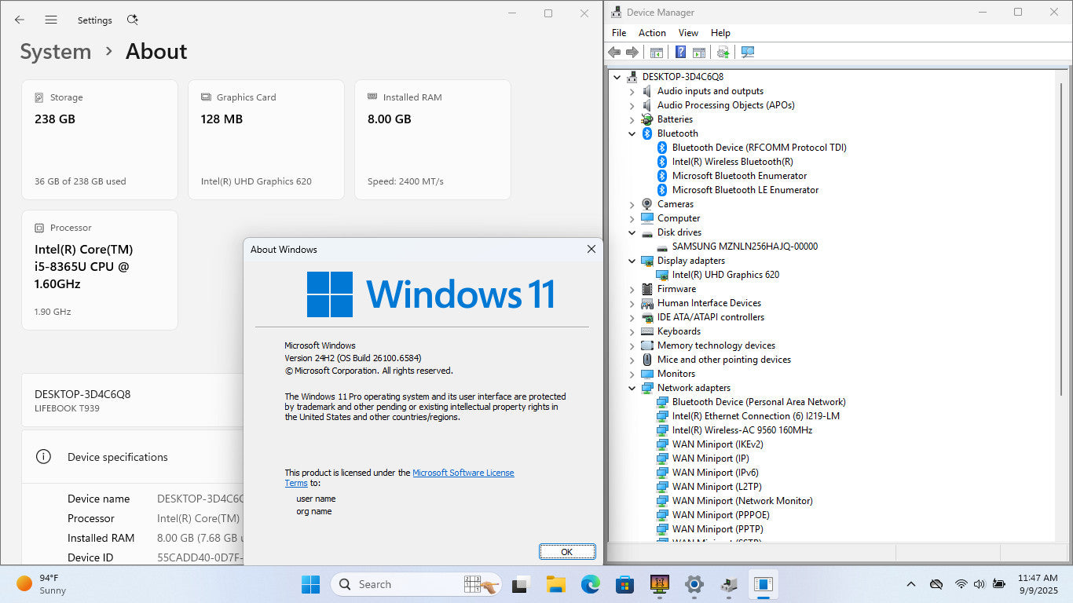The width and height of the screenshot is (1073, 603).
Task: Toggle show/hide console tree toolbar icon
Action: pos(657,52)
